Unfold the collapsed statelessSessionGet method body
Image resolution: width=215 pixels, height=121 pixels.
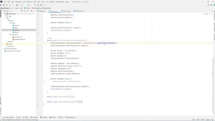(80, 102)
